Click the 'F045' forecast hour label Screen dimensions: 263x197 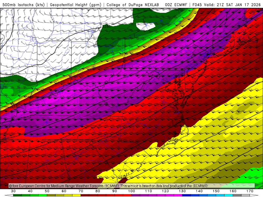pyautogui.click(x=197, y=5)
